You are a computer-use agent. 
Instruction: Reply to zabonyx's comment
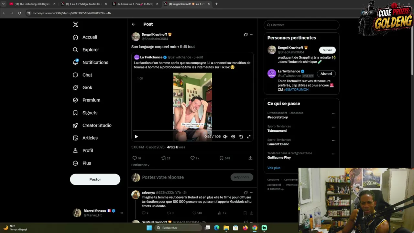(x=144, y=213)
